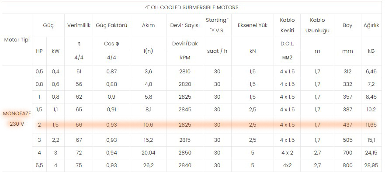
Task: Select the 5,5 HP power cell
Action: [x=39, y=165]
